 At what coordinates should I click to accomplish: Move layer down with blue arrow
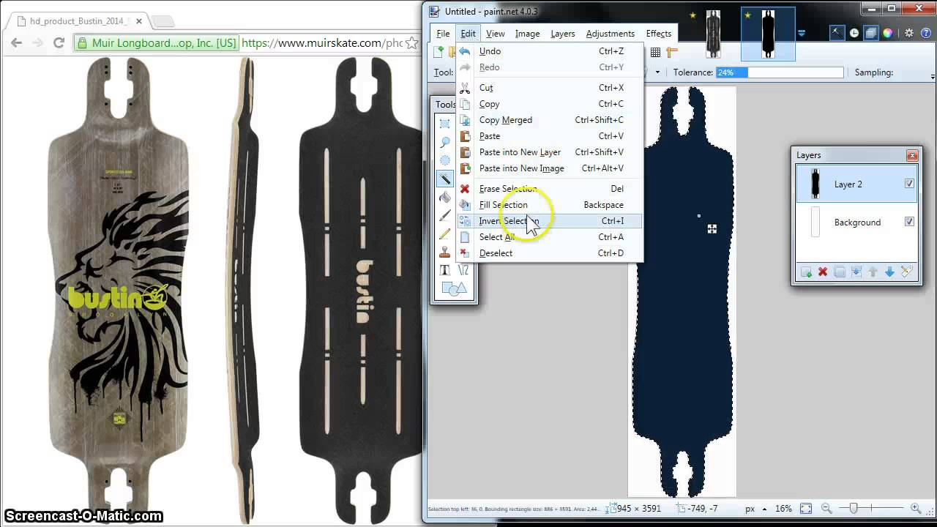(x=889, y=272)
